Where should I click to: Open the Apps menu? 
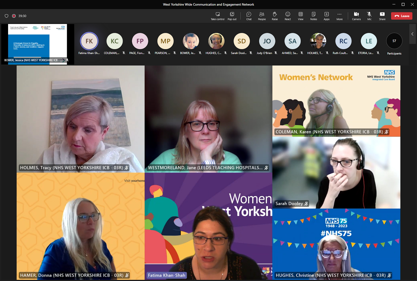tap(327, 16)
